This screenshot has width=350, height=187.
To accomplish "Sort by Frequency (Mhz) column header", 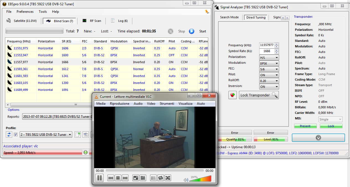I will pos(20,41).
